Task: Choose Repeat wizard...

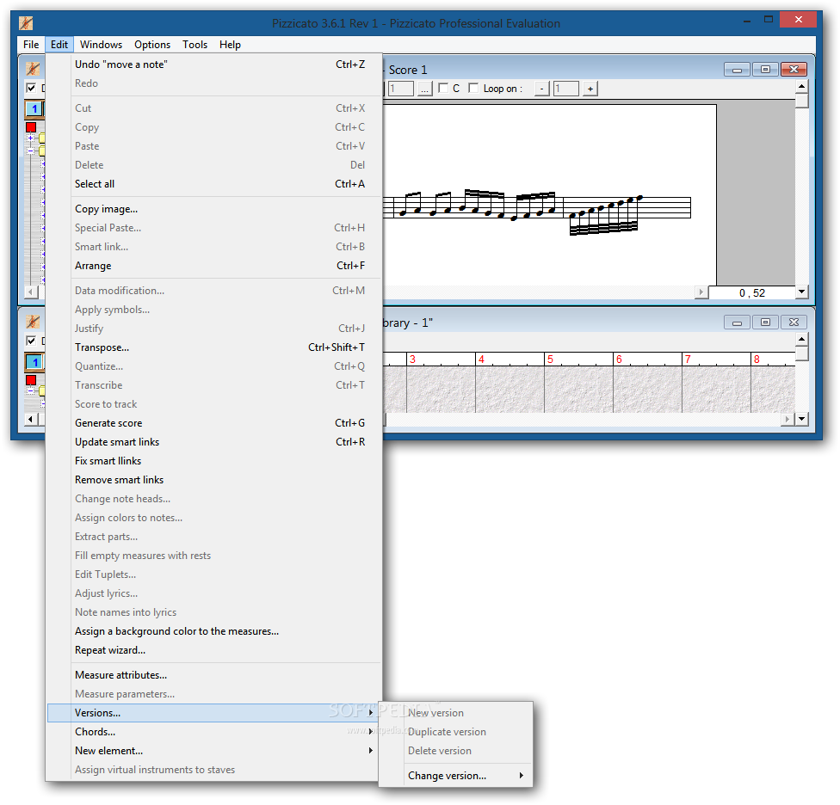Action: click(x=214, y=650)
